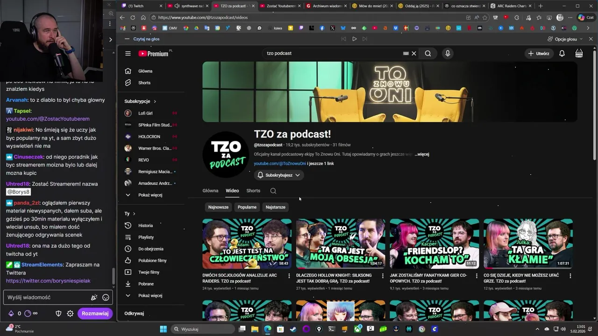Close the read-aloud toolbar
The image size is (598, 336).
591,39
